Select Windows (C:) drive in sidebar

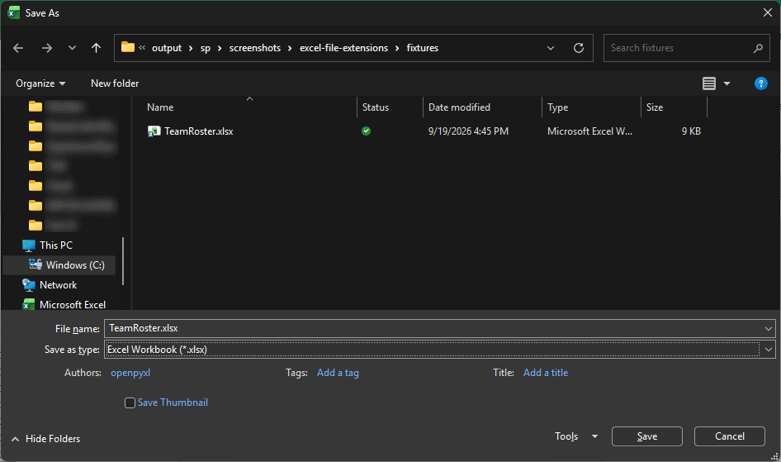(59, 265)
